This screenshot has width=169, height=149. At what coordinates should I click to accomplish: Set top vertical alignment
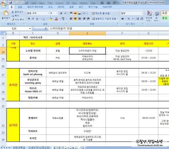tap(71, 13)
